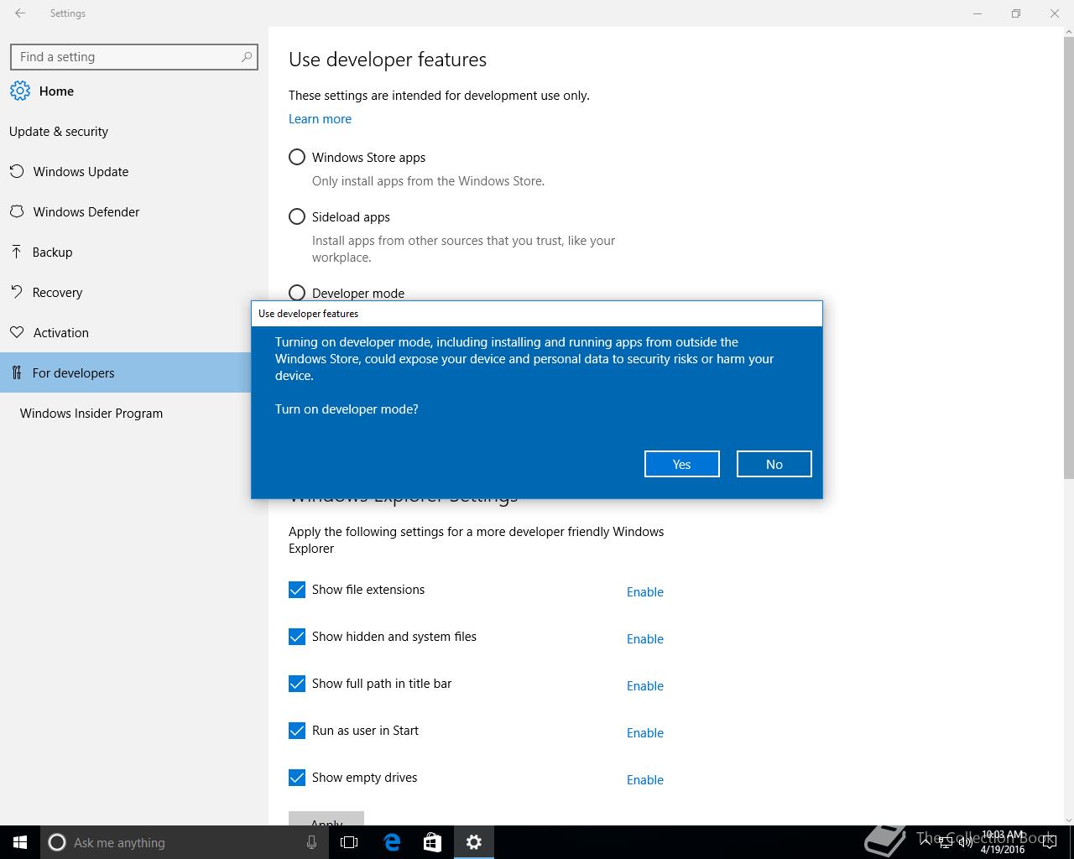Confirm developer mode with Yes button
1074x859 pixels.
(681, 464)
